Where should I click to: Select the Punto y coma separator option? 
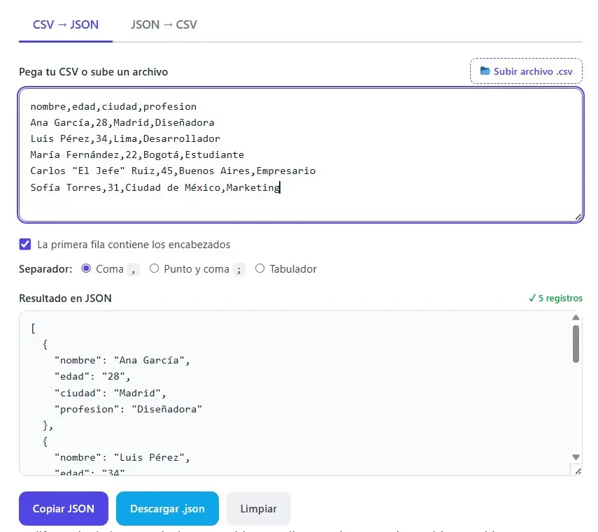tap(154, 268)
